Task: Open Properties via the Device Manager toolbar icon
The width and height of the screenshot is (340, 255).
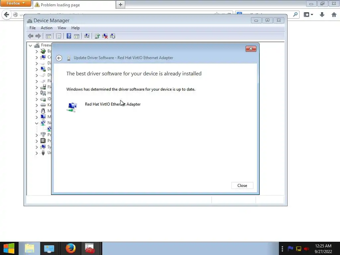Action: (58, 36)
